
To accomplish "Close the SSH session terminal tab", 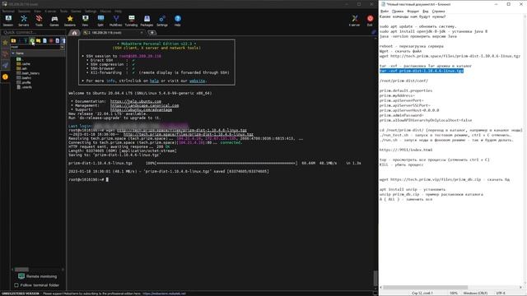I will click(142, 33).
